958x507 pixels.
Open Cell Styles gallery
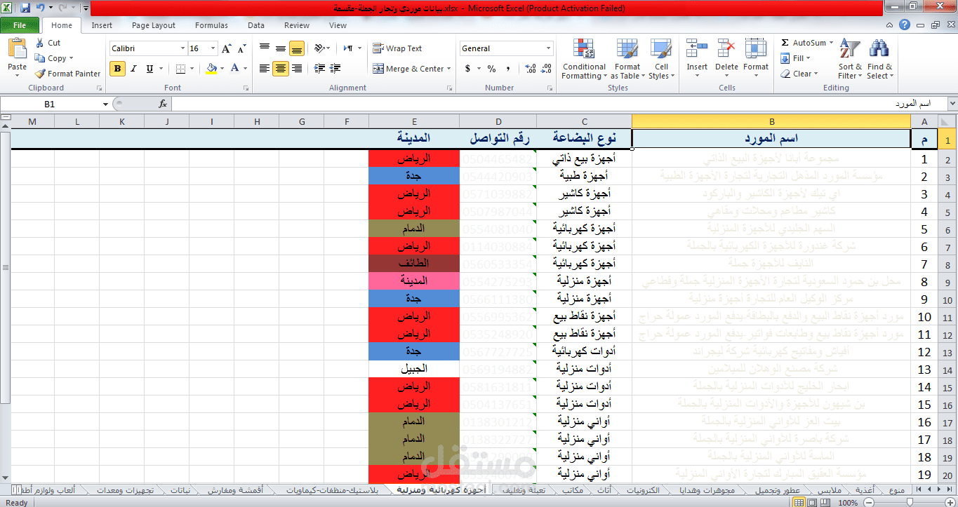pos(660,59)
